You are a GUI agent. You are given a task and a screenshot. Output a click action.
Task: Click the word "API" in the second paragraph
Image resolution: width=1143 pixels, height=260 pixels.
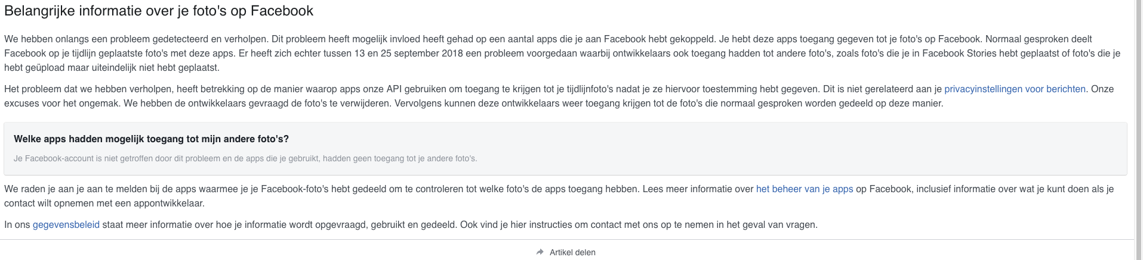(394, 89)
